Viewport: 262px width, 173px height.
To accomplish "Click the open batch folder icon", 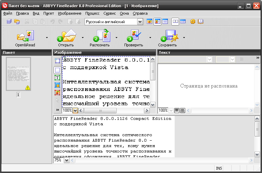I will click(17, 22).
